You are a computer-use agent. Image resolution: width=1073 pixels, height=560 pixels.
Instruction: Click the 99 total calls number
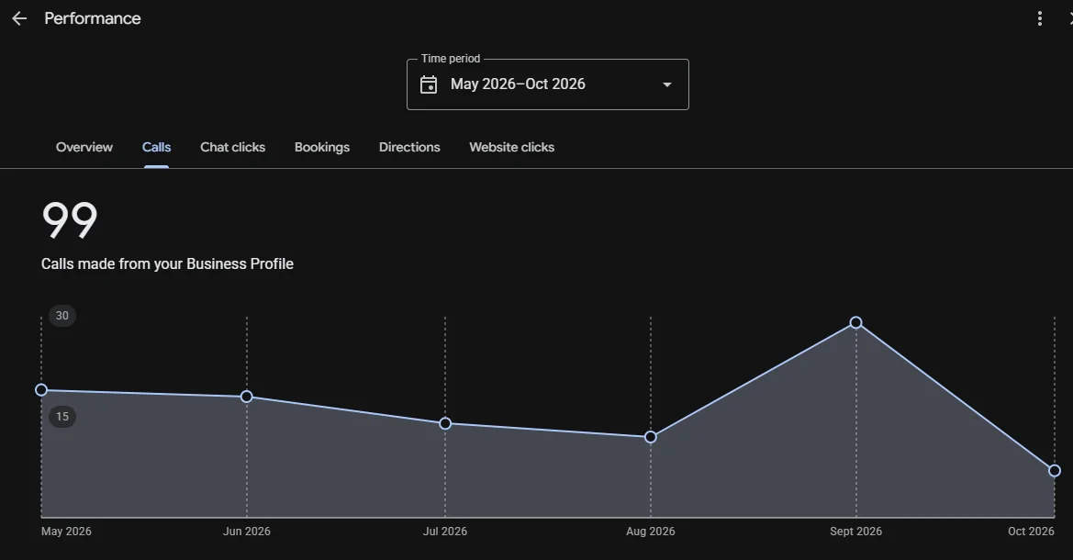(x=70, y=220)
